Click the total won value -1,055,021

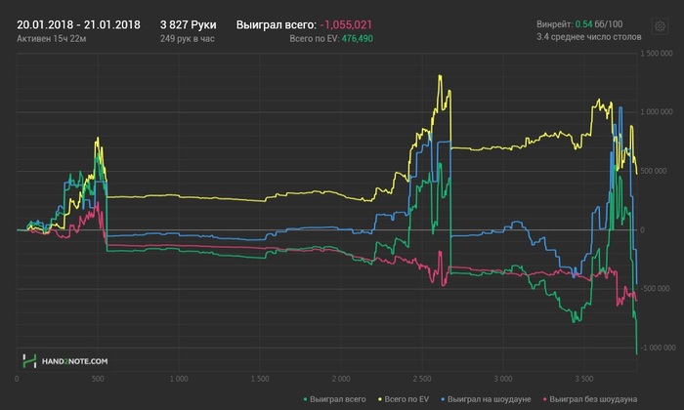(x=346, y=24)
